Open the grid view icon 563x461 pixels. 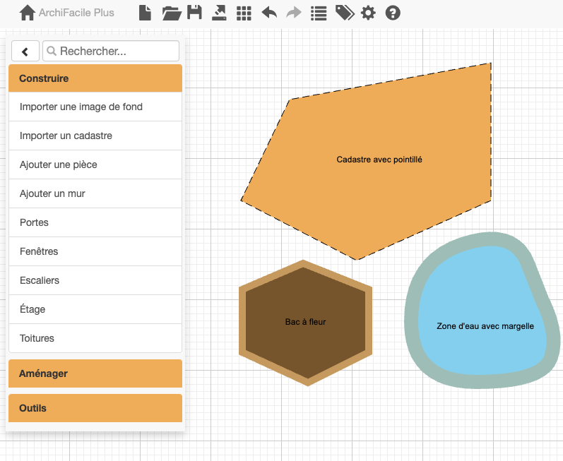click(244, 13)
